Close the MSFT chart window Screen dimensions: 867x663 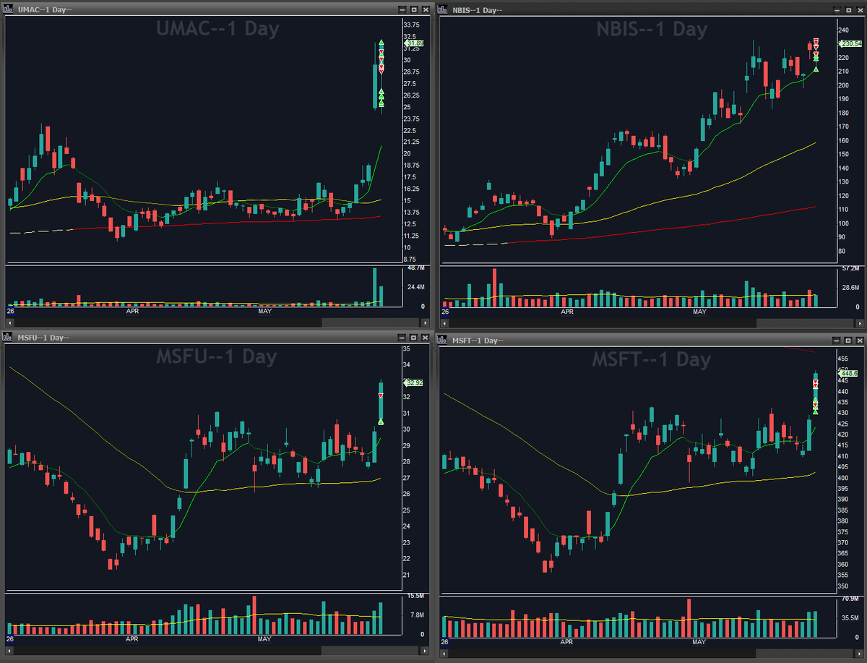[x=858, y=340]
